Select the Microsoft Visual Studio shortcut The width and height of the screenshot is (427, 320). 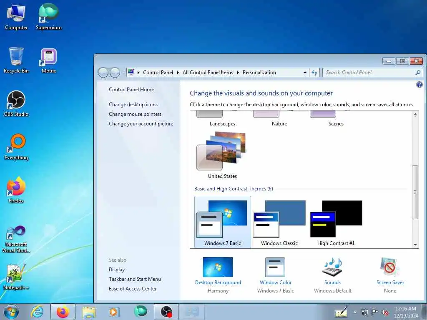[16, 239]
